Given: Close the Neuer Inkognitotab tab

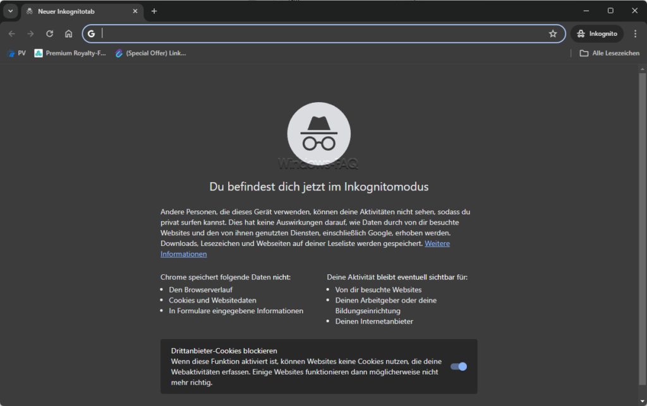Looking at the screenshot, I should 135,11.
